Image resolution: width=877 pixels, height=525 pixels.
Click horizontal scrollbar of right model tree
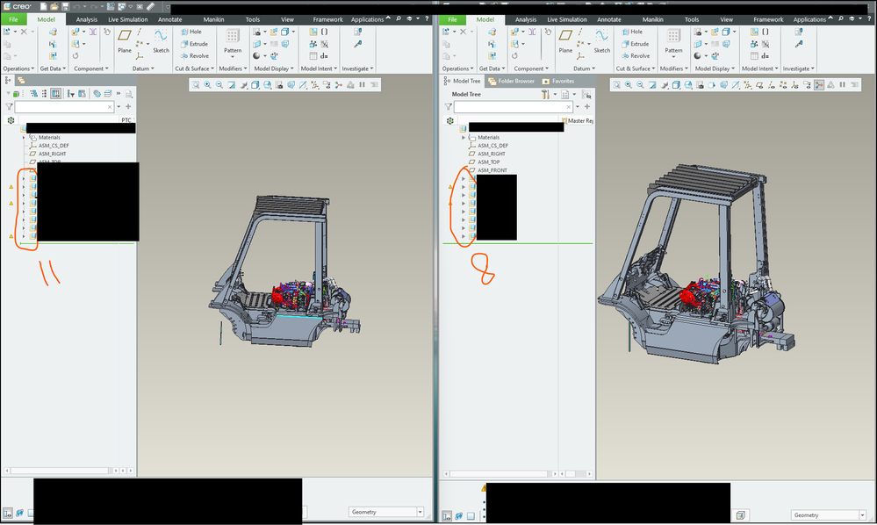click(499, 474)
